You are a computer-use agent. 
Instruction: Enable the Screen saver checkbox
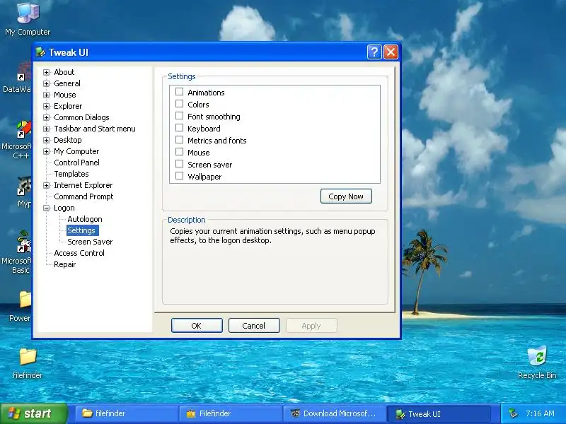coord(179,164)
